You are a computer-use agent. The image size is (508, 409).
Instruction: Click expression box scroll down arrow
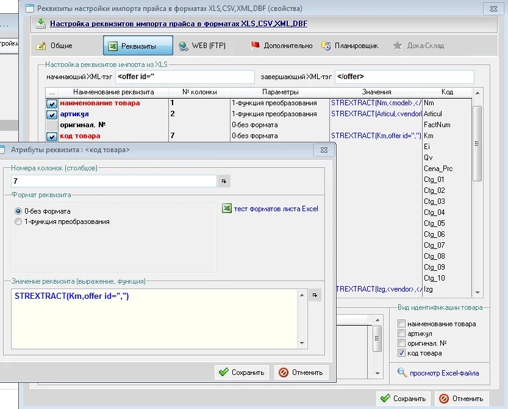(x=302, y=343)
